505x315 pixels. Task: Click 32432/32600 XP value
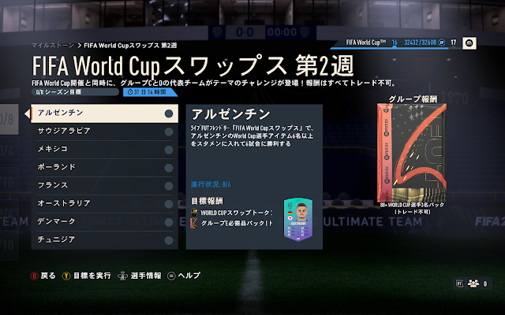click(421, 43)
